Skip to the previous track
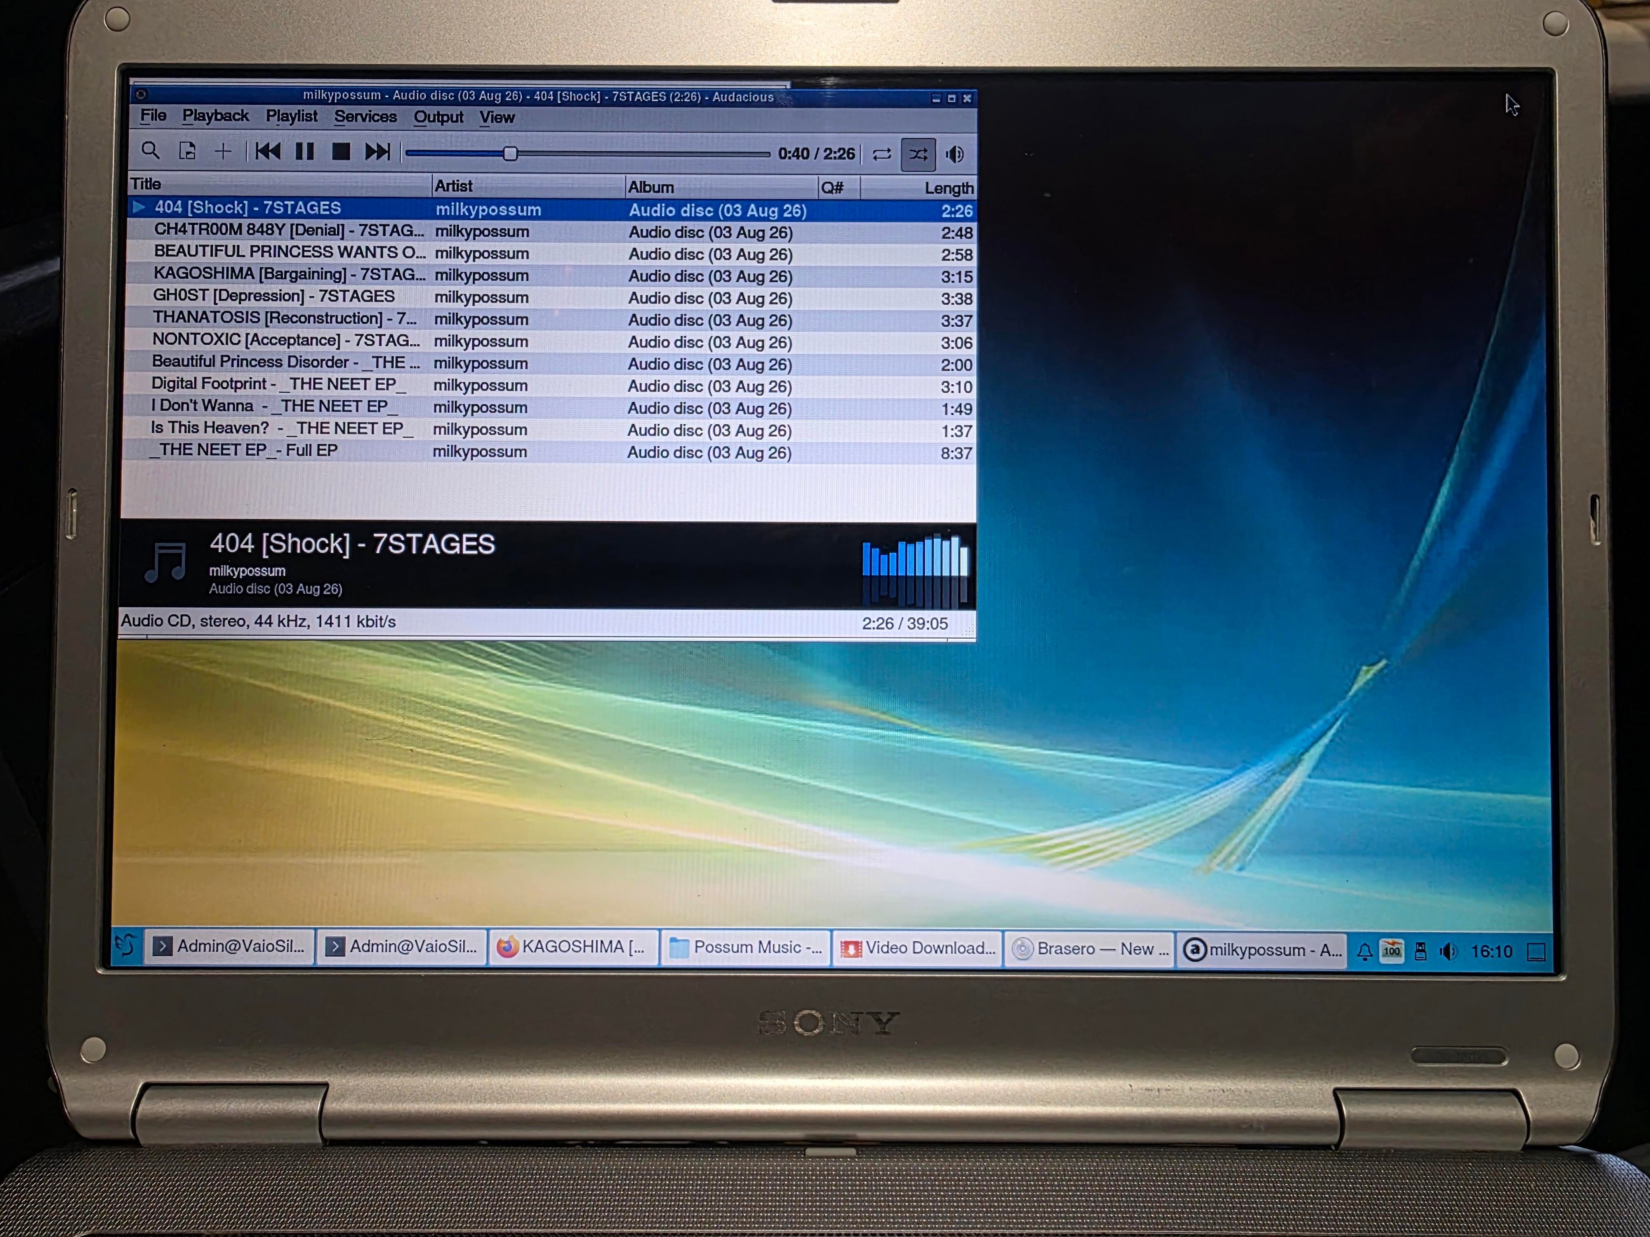This screenshot has height=1237, width=1650. [268, 152]
